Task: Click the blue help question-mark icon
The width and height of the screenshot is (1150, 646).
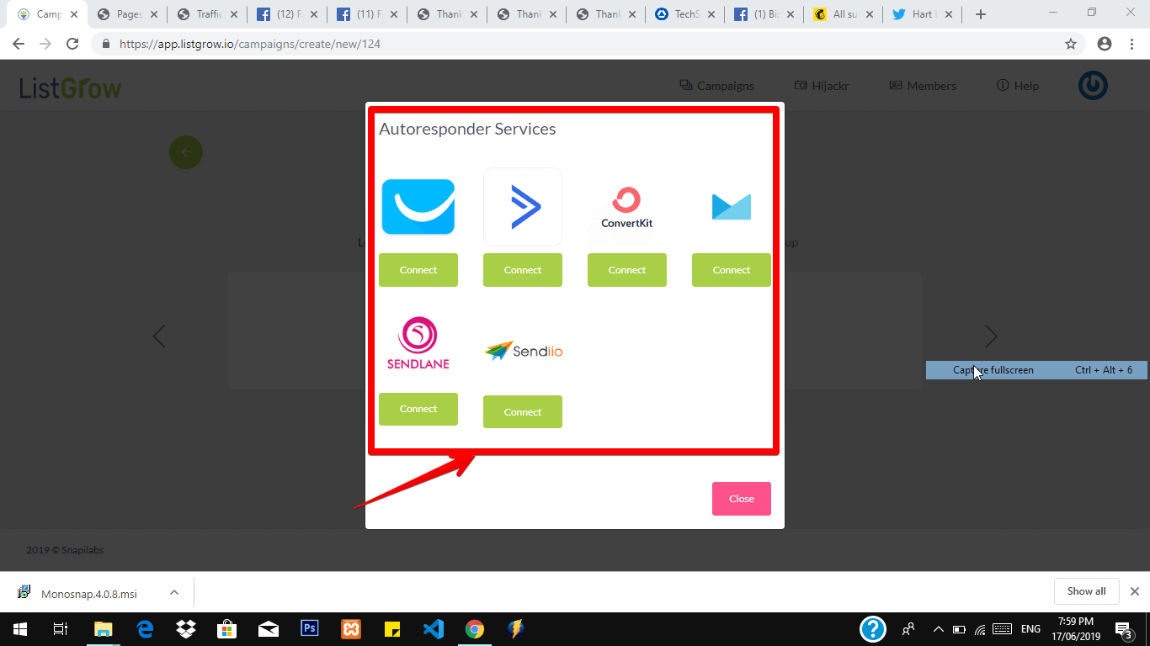Action: coord(873,628)
